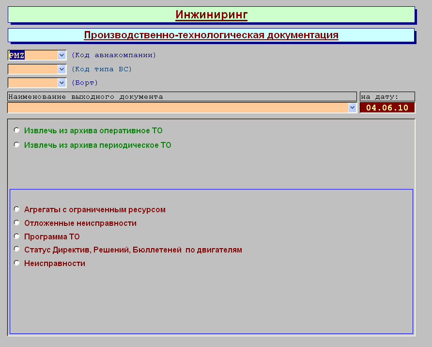432x347 pixels.
Task: Click the 'Инжиниринг' heading link
Action: pos(211,15)
